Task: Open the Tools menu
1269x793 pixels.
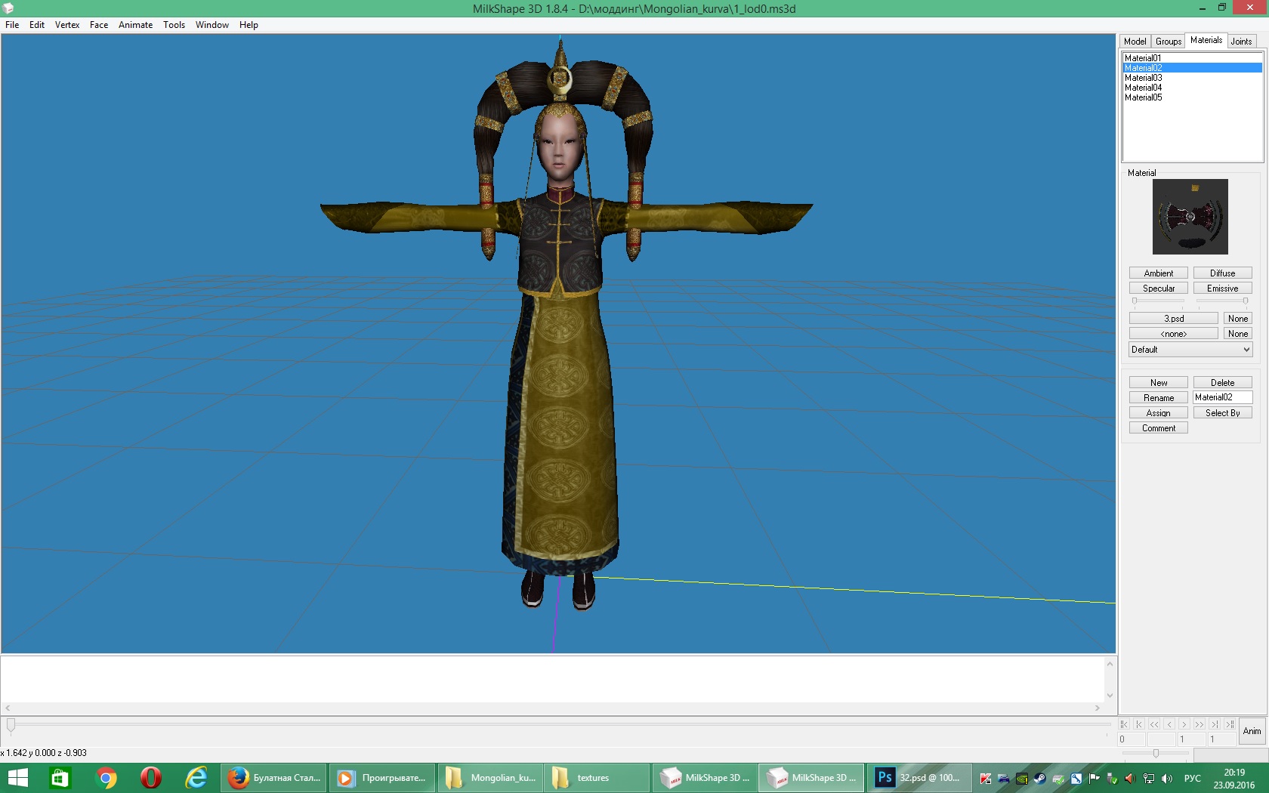Action: pos(174,25)
